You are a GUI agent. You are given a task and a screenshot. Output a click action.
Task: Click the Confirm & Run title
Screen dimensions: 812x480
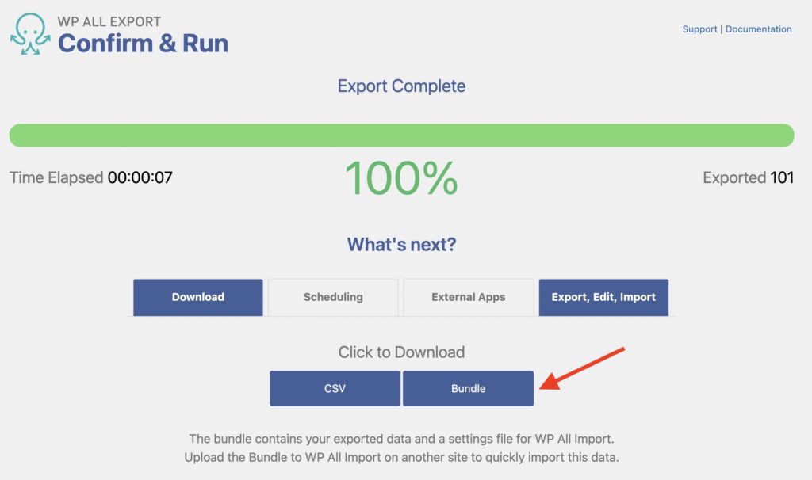coord(144,44)
